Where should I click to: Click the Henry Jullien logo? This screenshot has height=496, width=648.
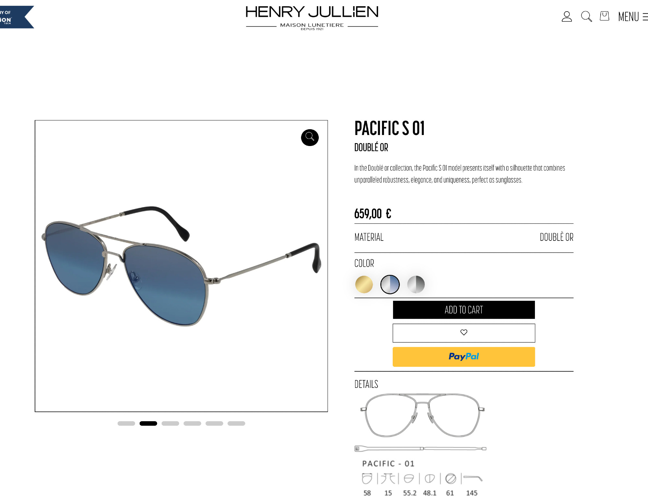pos(312,18)
